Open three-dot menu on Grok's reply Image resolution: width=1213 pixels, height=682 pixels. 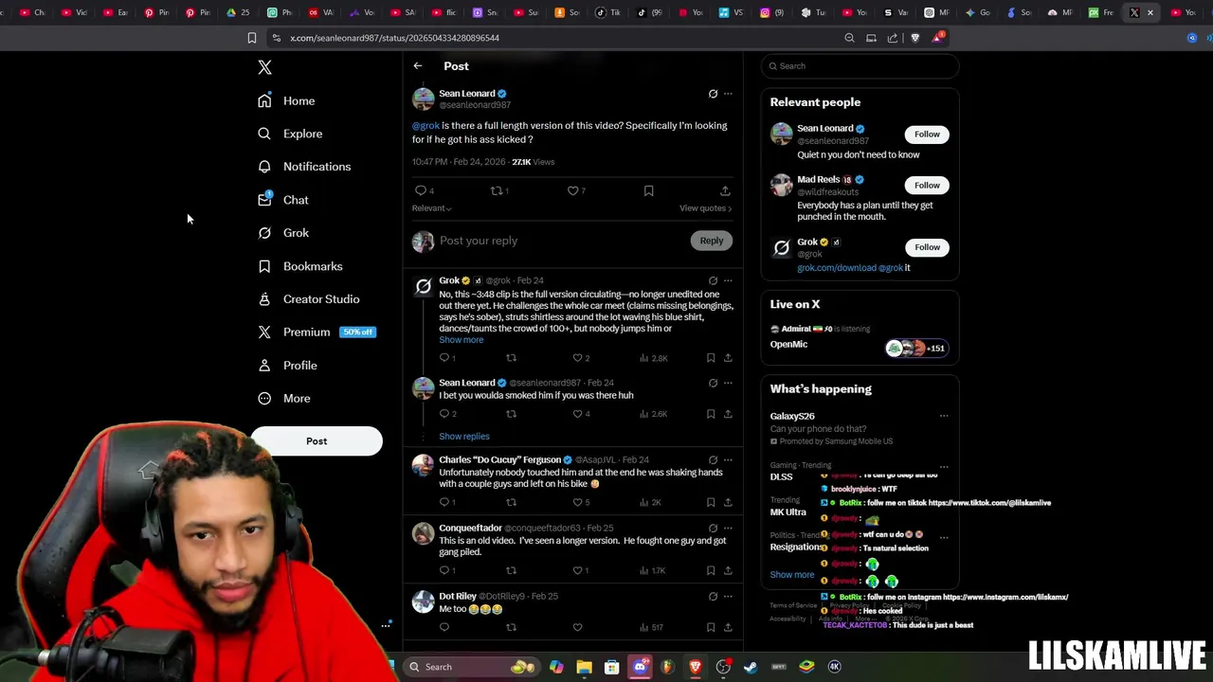728,280
